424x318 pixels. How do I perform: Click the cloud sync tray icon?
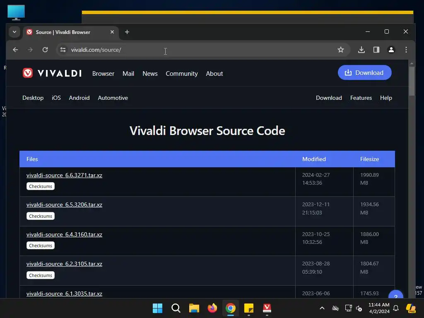[335, 308]
